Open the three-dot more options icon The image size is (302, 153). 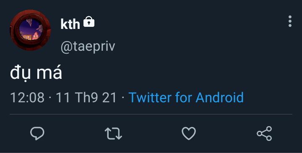(x=290, y=21)
